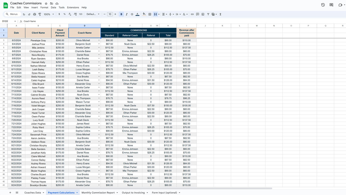Click the Merge cells icon
This screenshot has width=346, height=195.
[155, 14]
